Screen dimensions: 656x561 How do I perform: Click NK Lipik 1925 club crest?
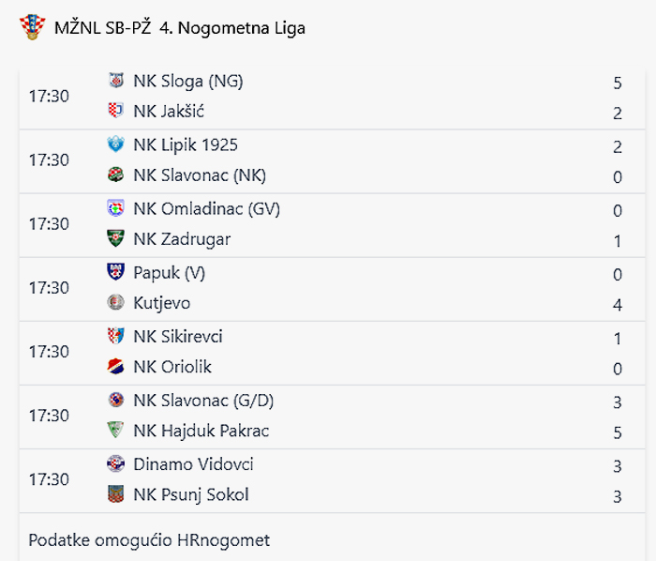[116, 144]
